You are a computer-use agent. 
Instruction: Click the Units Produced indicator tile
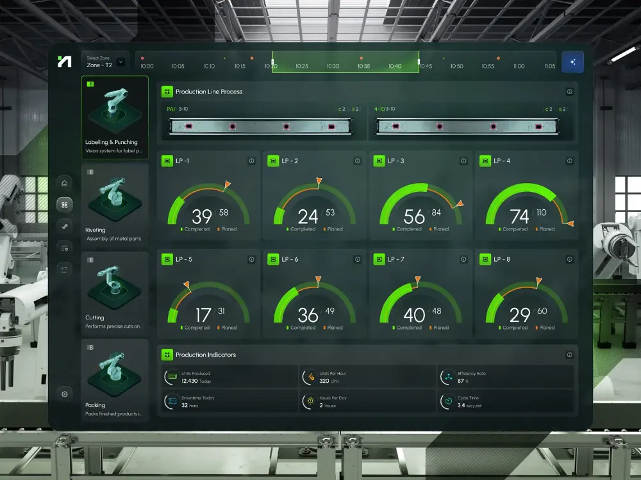coord(229,378)
